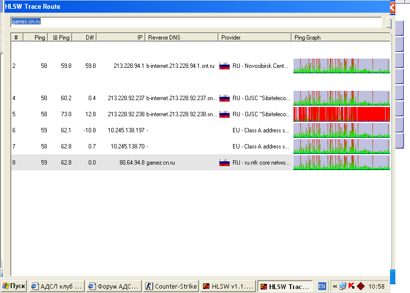Click the Provider column header
This screenshot has width=410, height=293.
pyautogui.click(x=254, y=38)
